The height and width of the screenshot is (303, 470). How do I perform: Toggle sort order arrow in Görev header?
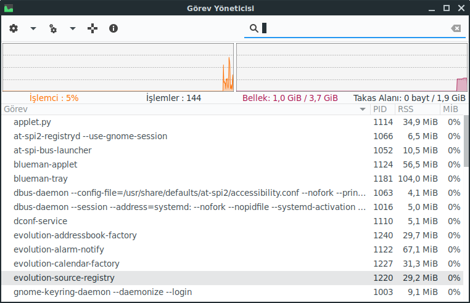pyautogui.click(x=363, y=109)
